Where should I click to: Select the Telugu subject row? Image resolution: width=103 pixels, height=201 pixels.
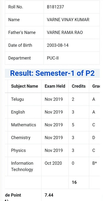tap(52, 99)
